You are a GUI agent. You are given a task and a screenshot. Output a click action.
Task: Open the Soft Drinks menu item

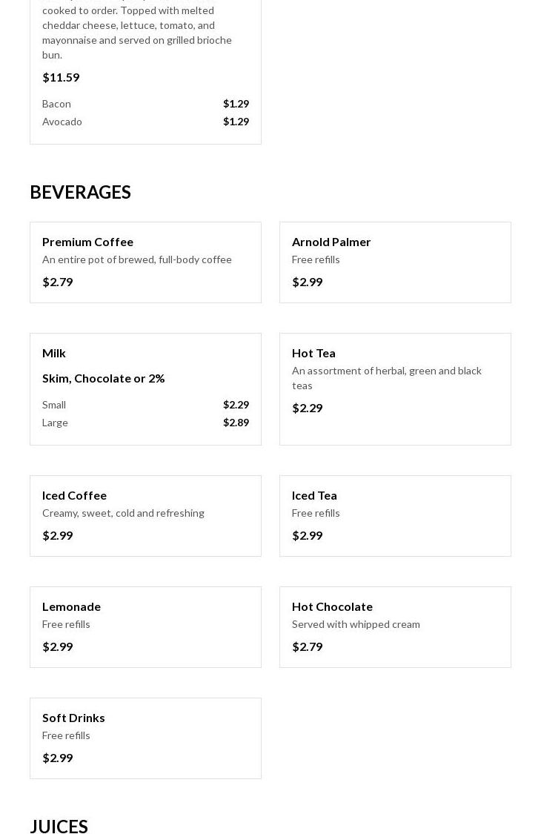click(73, 718)
